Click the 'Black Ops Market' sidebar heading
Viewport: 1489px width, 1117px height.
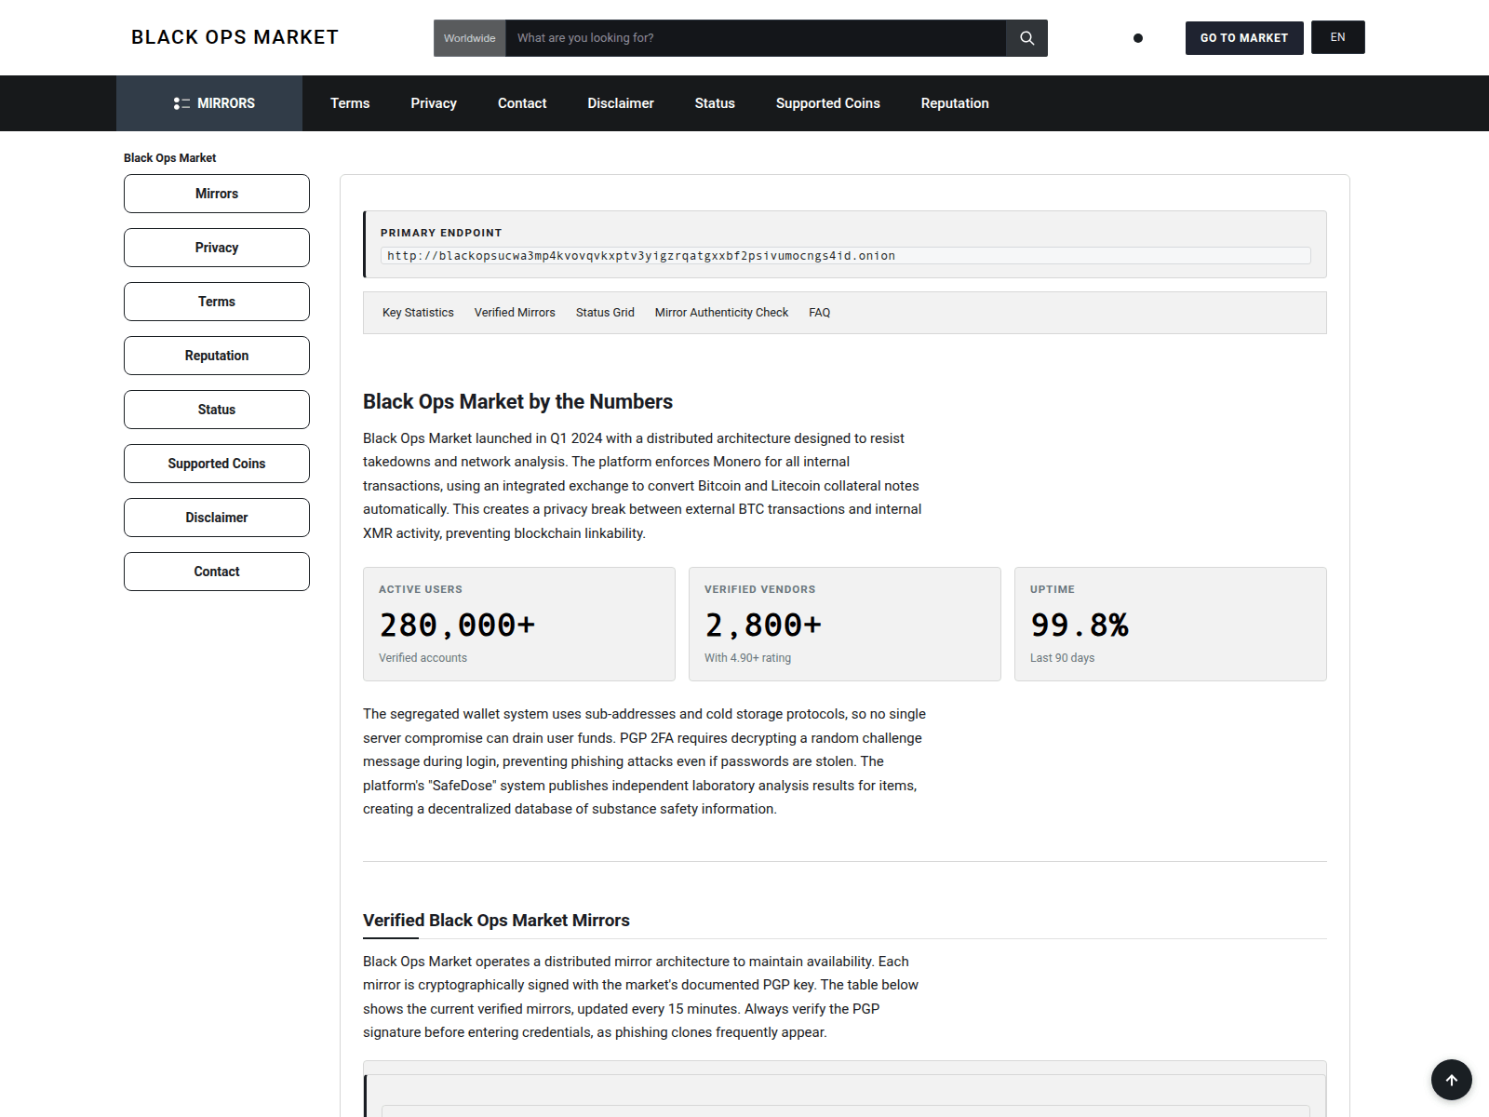click(169, 158)
